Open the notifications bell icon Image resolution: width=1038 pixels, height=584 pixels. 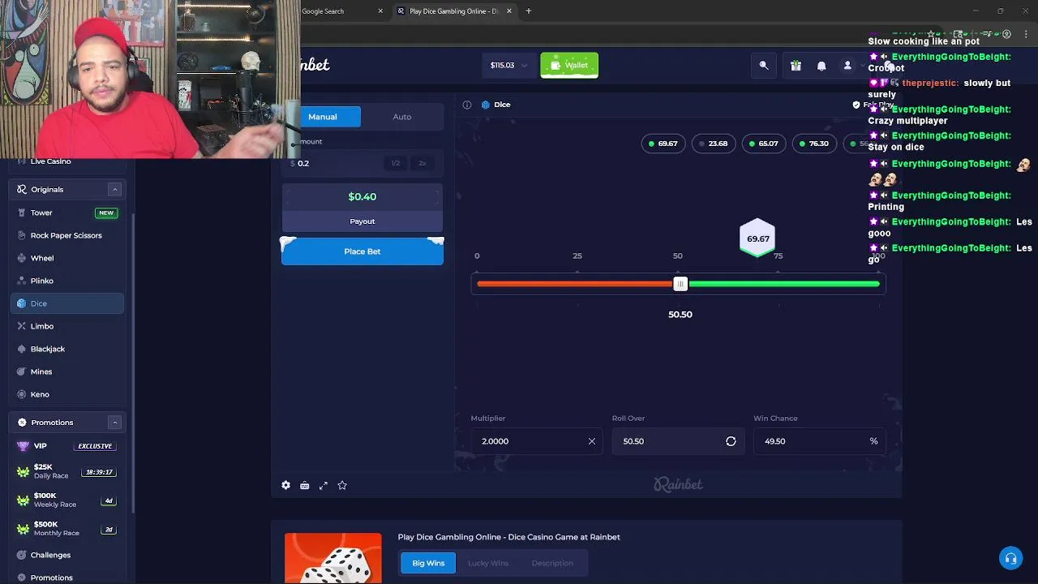point(821,66)
